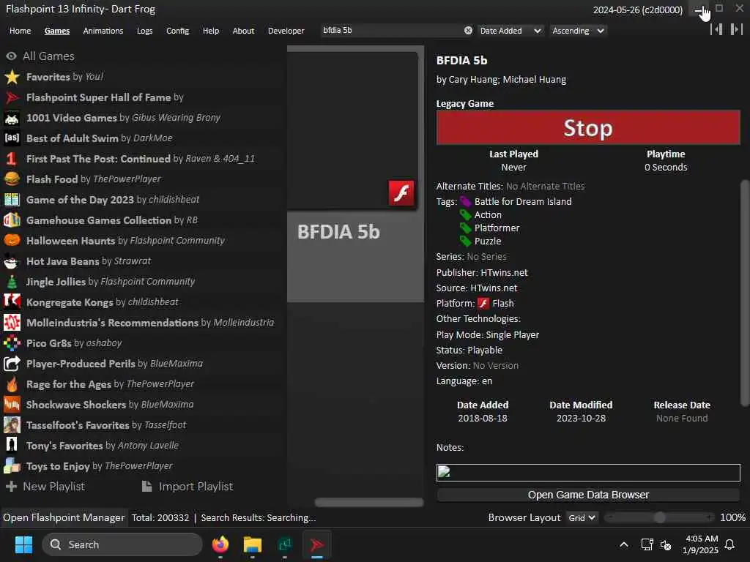750x562 pixels.
Task: Open the Logs tab
Action: click(x=144, y=31)
